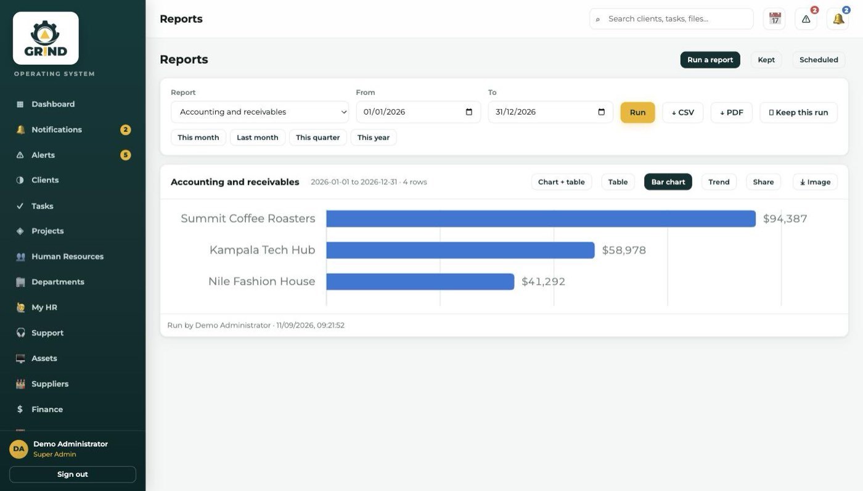Sign out of the account
This screenshot has height=491, width=863.
point(73,474)
